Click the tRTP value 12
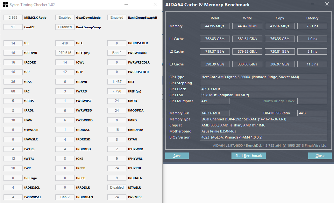The width and height of the screenshot is (334, 203). coord(65,72)
